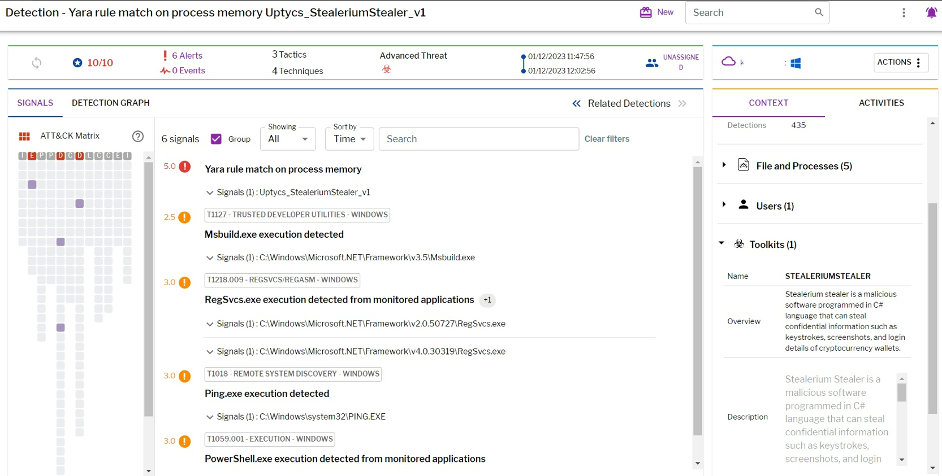The width and height of the screenshot is (942, 476).
Task: Click the signals list vertical scrollbar
Action: pos(698,301)
